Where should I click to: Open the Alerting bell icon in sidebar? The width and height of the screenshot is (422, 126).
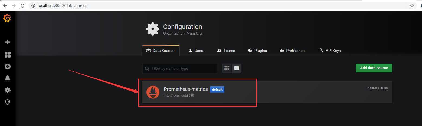click(8, 78)
